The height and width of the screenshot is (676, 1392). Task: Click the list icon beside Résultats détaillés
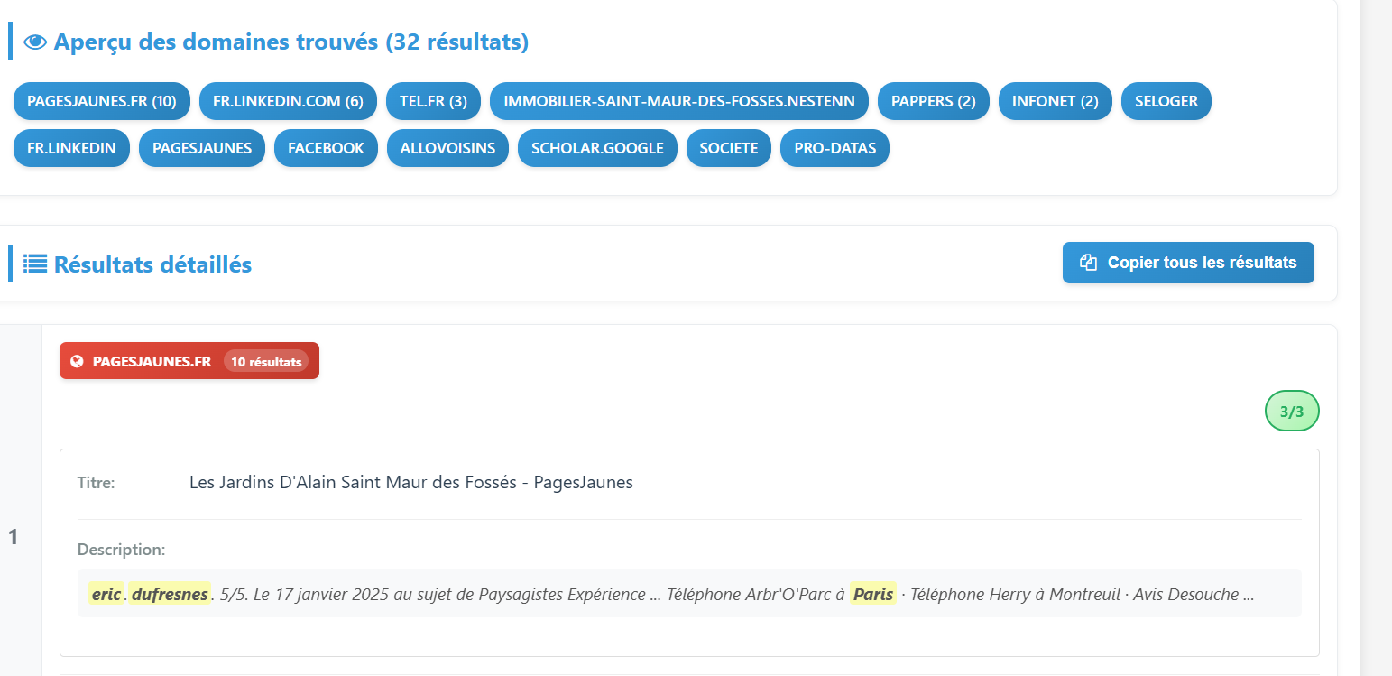[x=35, y=264]
